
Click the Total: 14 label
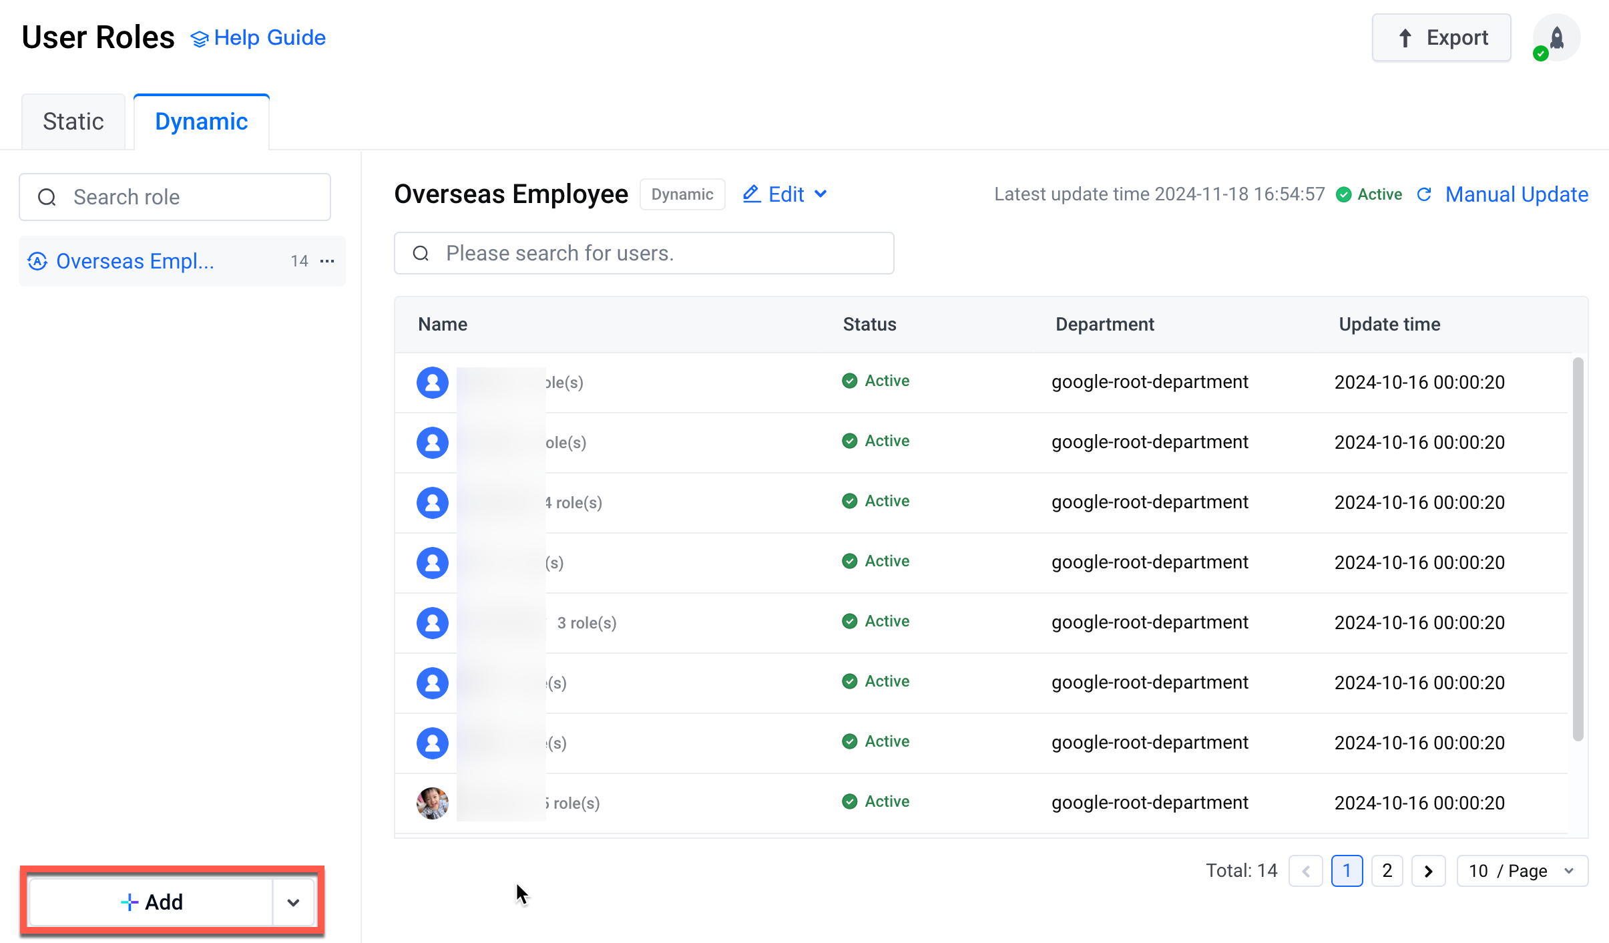coord(1241,871)
